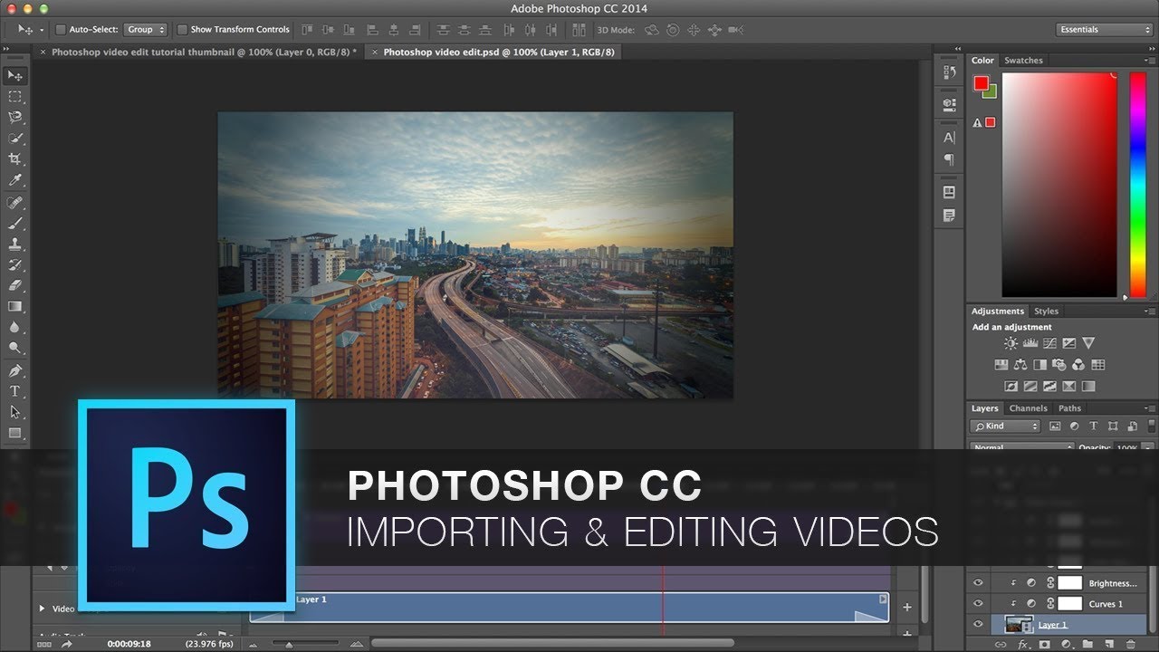Select the Eraser tool
The height and width of the screenshot is (652, 1159).
pos(15,285)
